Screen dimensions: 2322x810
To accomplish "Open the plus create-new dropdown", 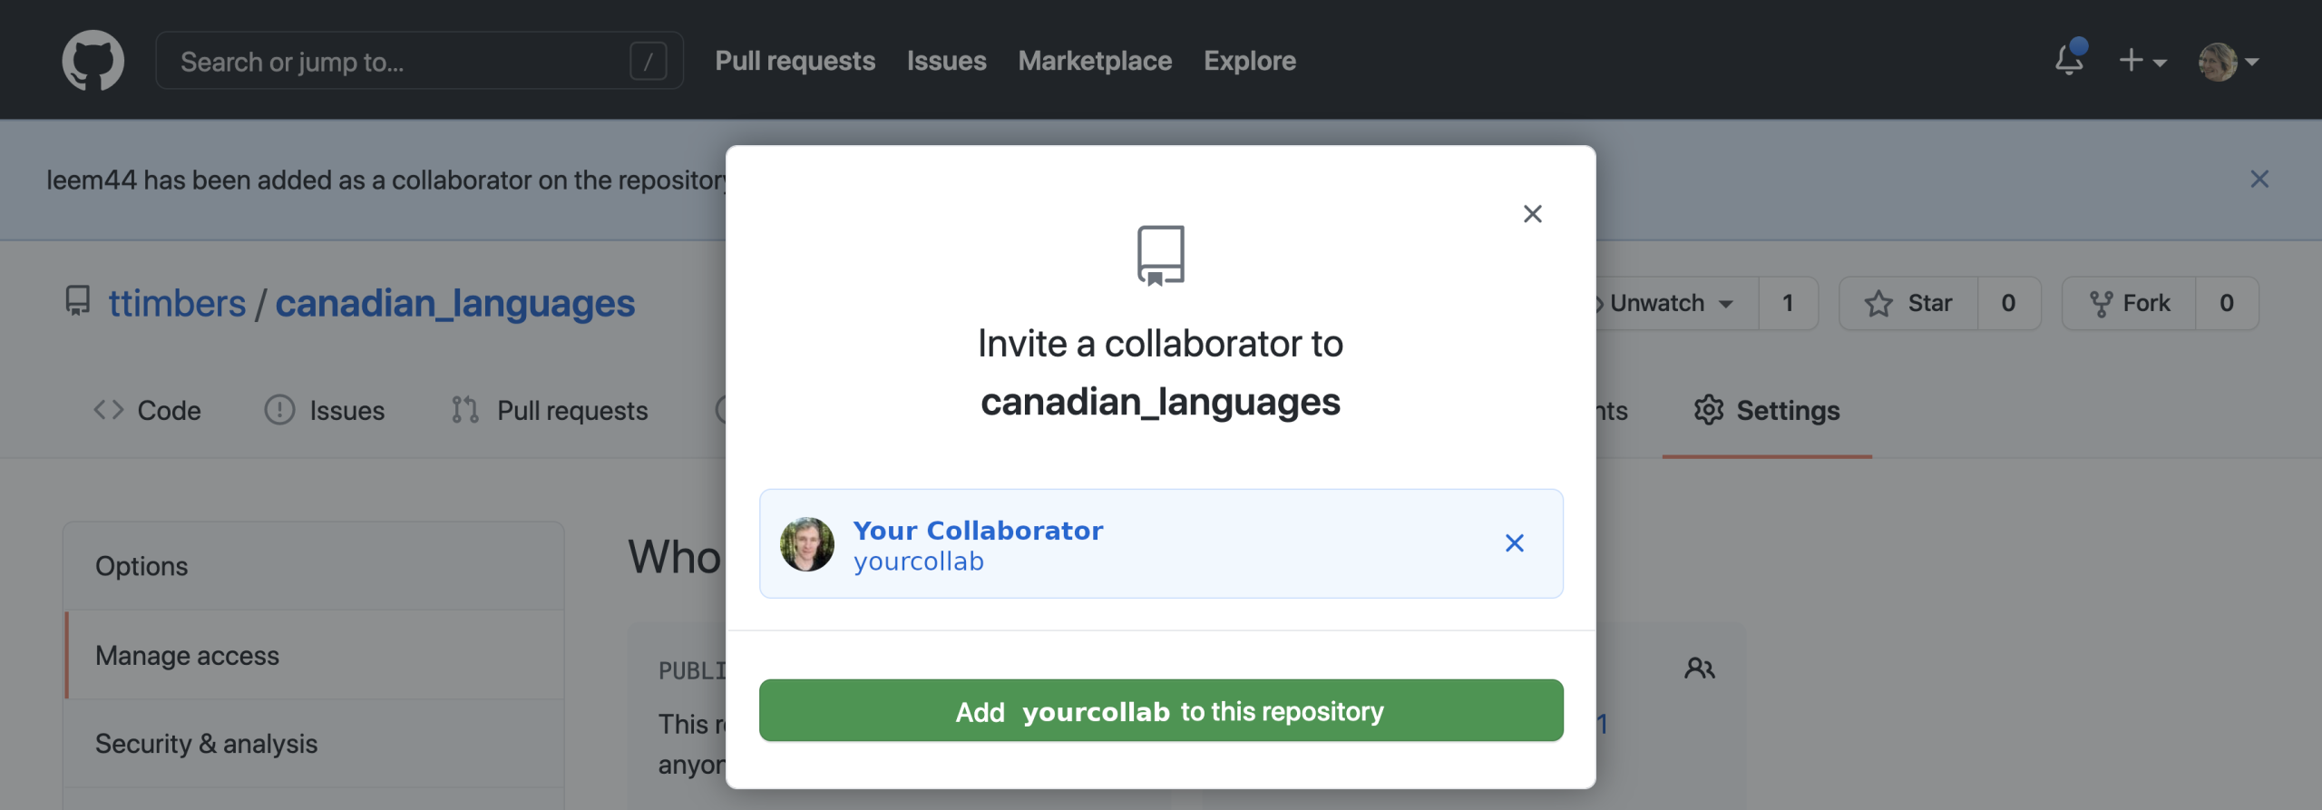I will [x=2142, y=61].
